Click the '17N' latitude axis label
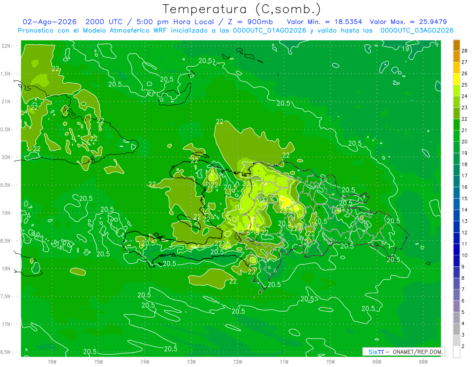The width and height of the screenshot is (475, 367). coord(7,324)
